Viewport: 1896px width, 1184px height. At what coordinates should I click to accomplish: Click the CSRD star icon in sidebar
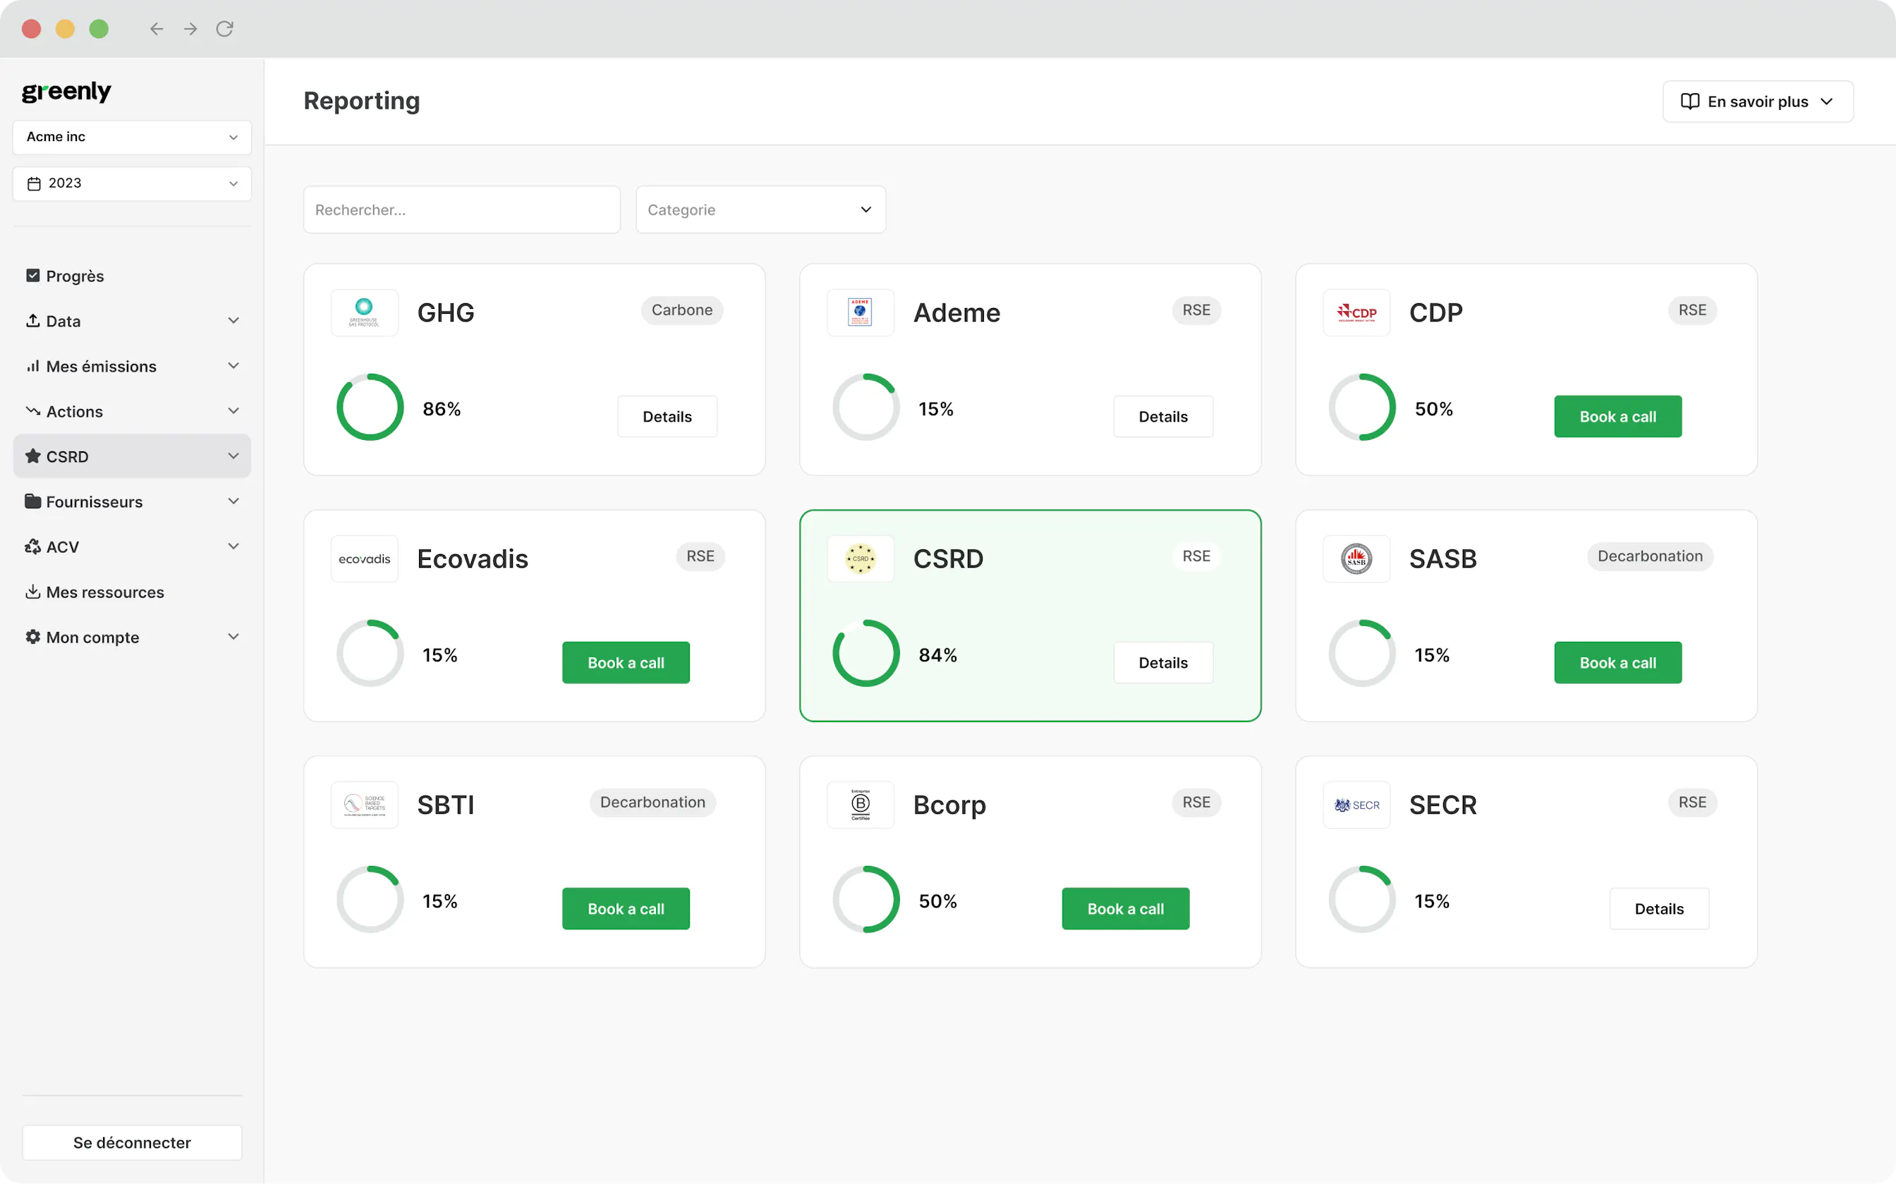[33, 456]
